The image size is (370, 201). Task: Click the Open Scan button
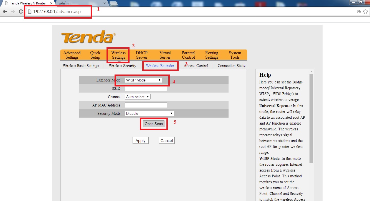pos(154,124)
